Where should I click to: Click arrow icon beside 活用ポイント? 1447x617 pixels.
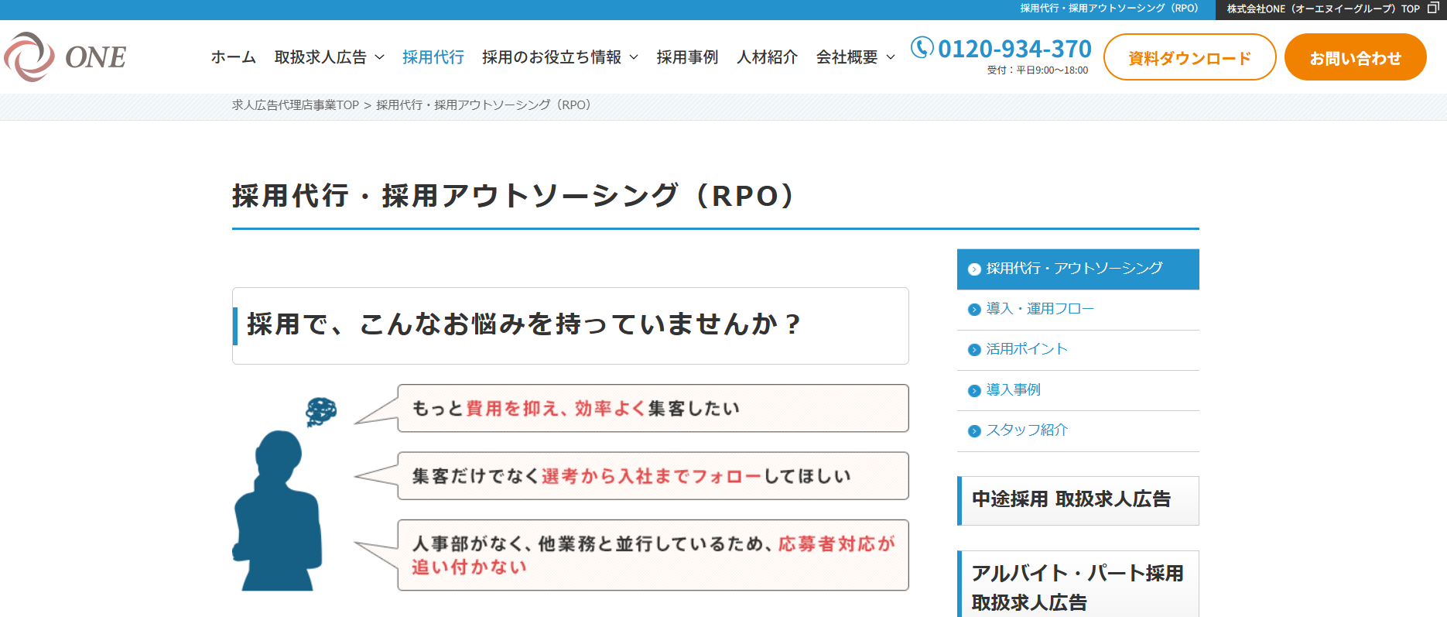[x=974, y=350]
